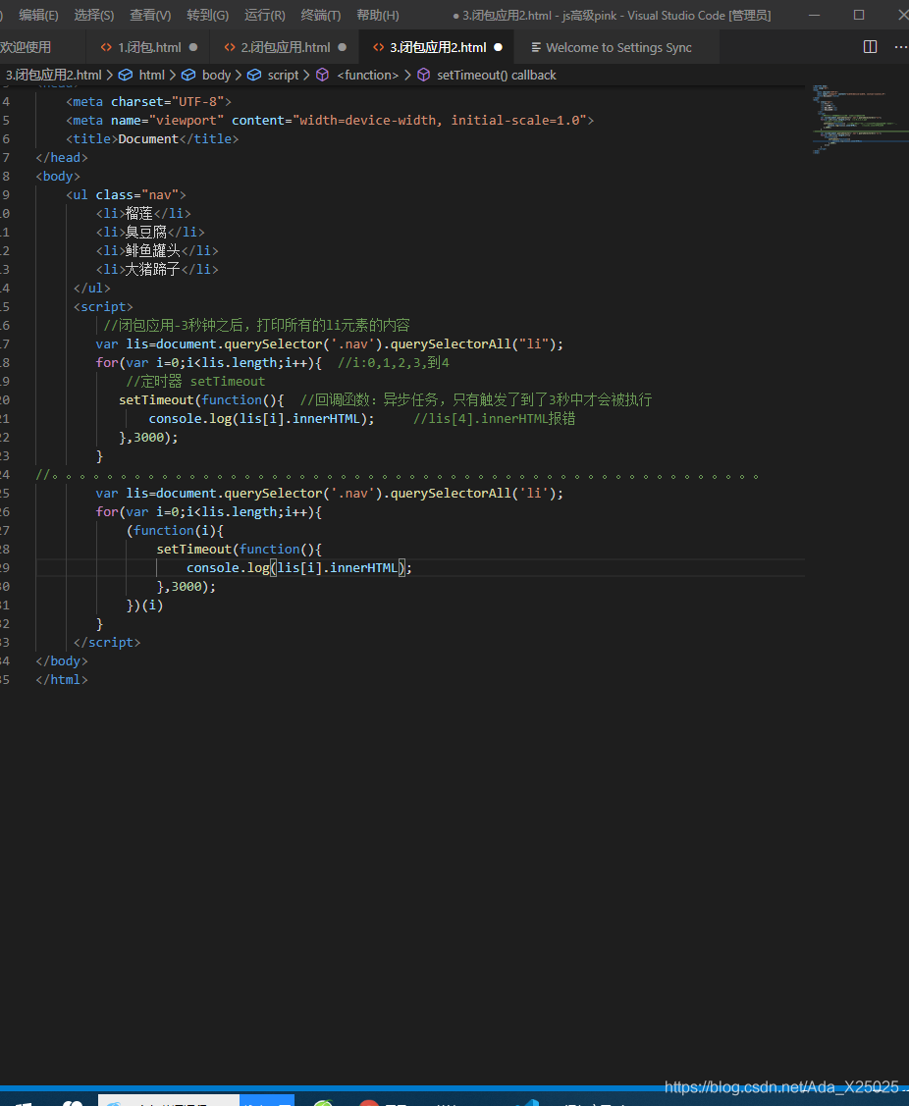Click the //lis[4].innerHTML报错 comment
This screenshot has height=1106, width=909.
click(x=494, y=419)
